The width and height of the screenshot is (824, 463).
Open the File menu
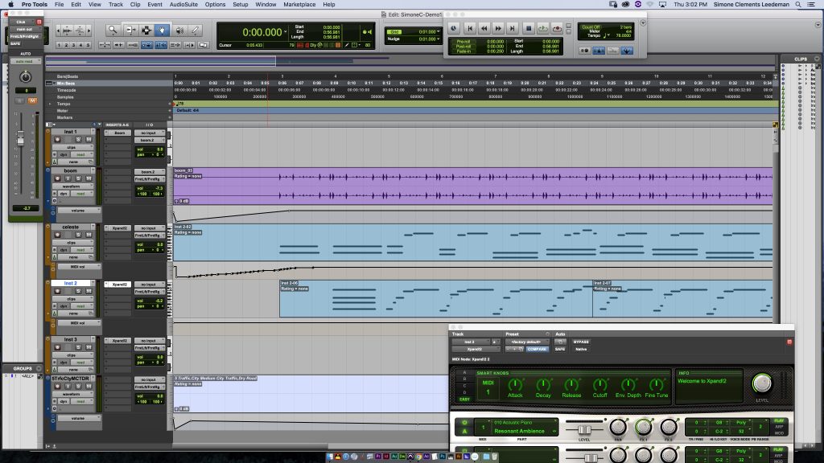coord(60,4)
